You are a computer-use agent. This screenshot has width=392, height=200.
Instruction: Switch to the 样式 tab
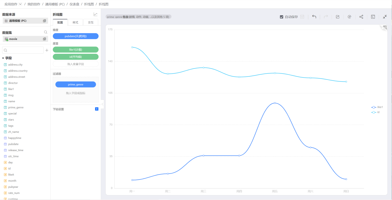pyautogui.click(x=75, y=22)
